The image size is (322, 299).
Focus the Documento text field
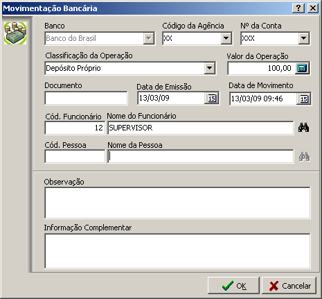click(86, 98)
